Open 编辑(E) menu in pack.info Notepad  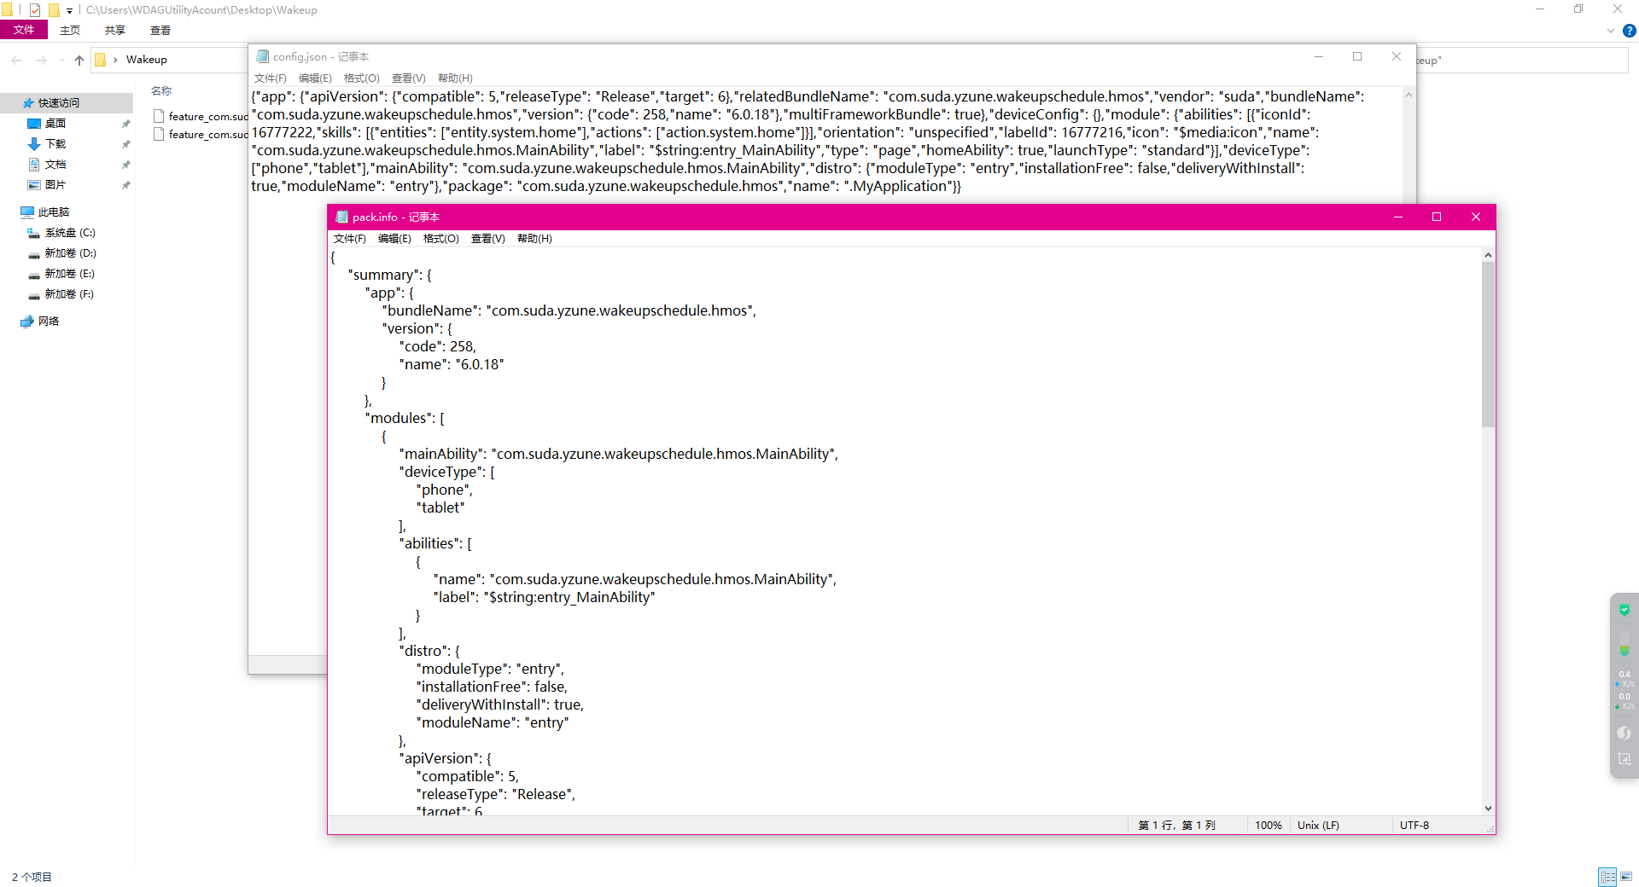[x=394, y=239]
